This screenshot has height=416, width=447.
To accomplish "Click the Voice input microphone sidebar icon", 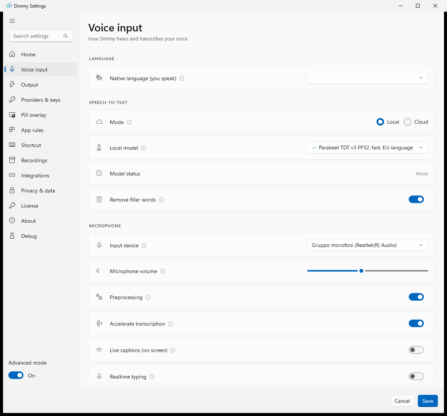I will coord(12,69).
